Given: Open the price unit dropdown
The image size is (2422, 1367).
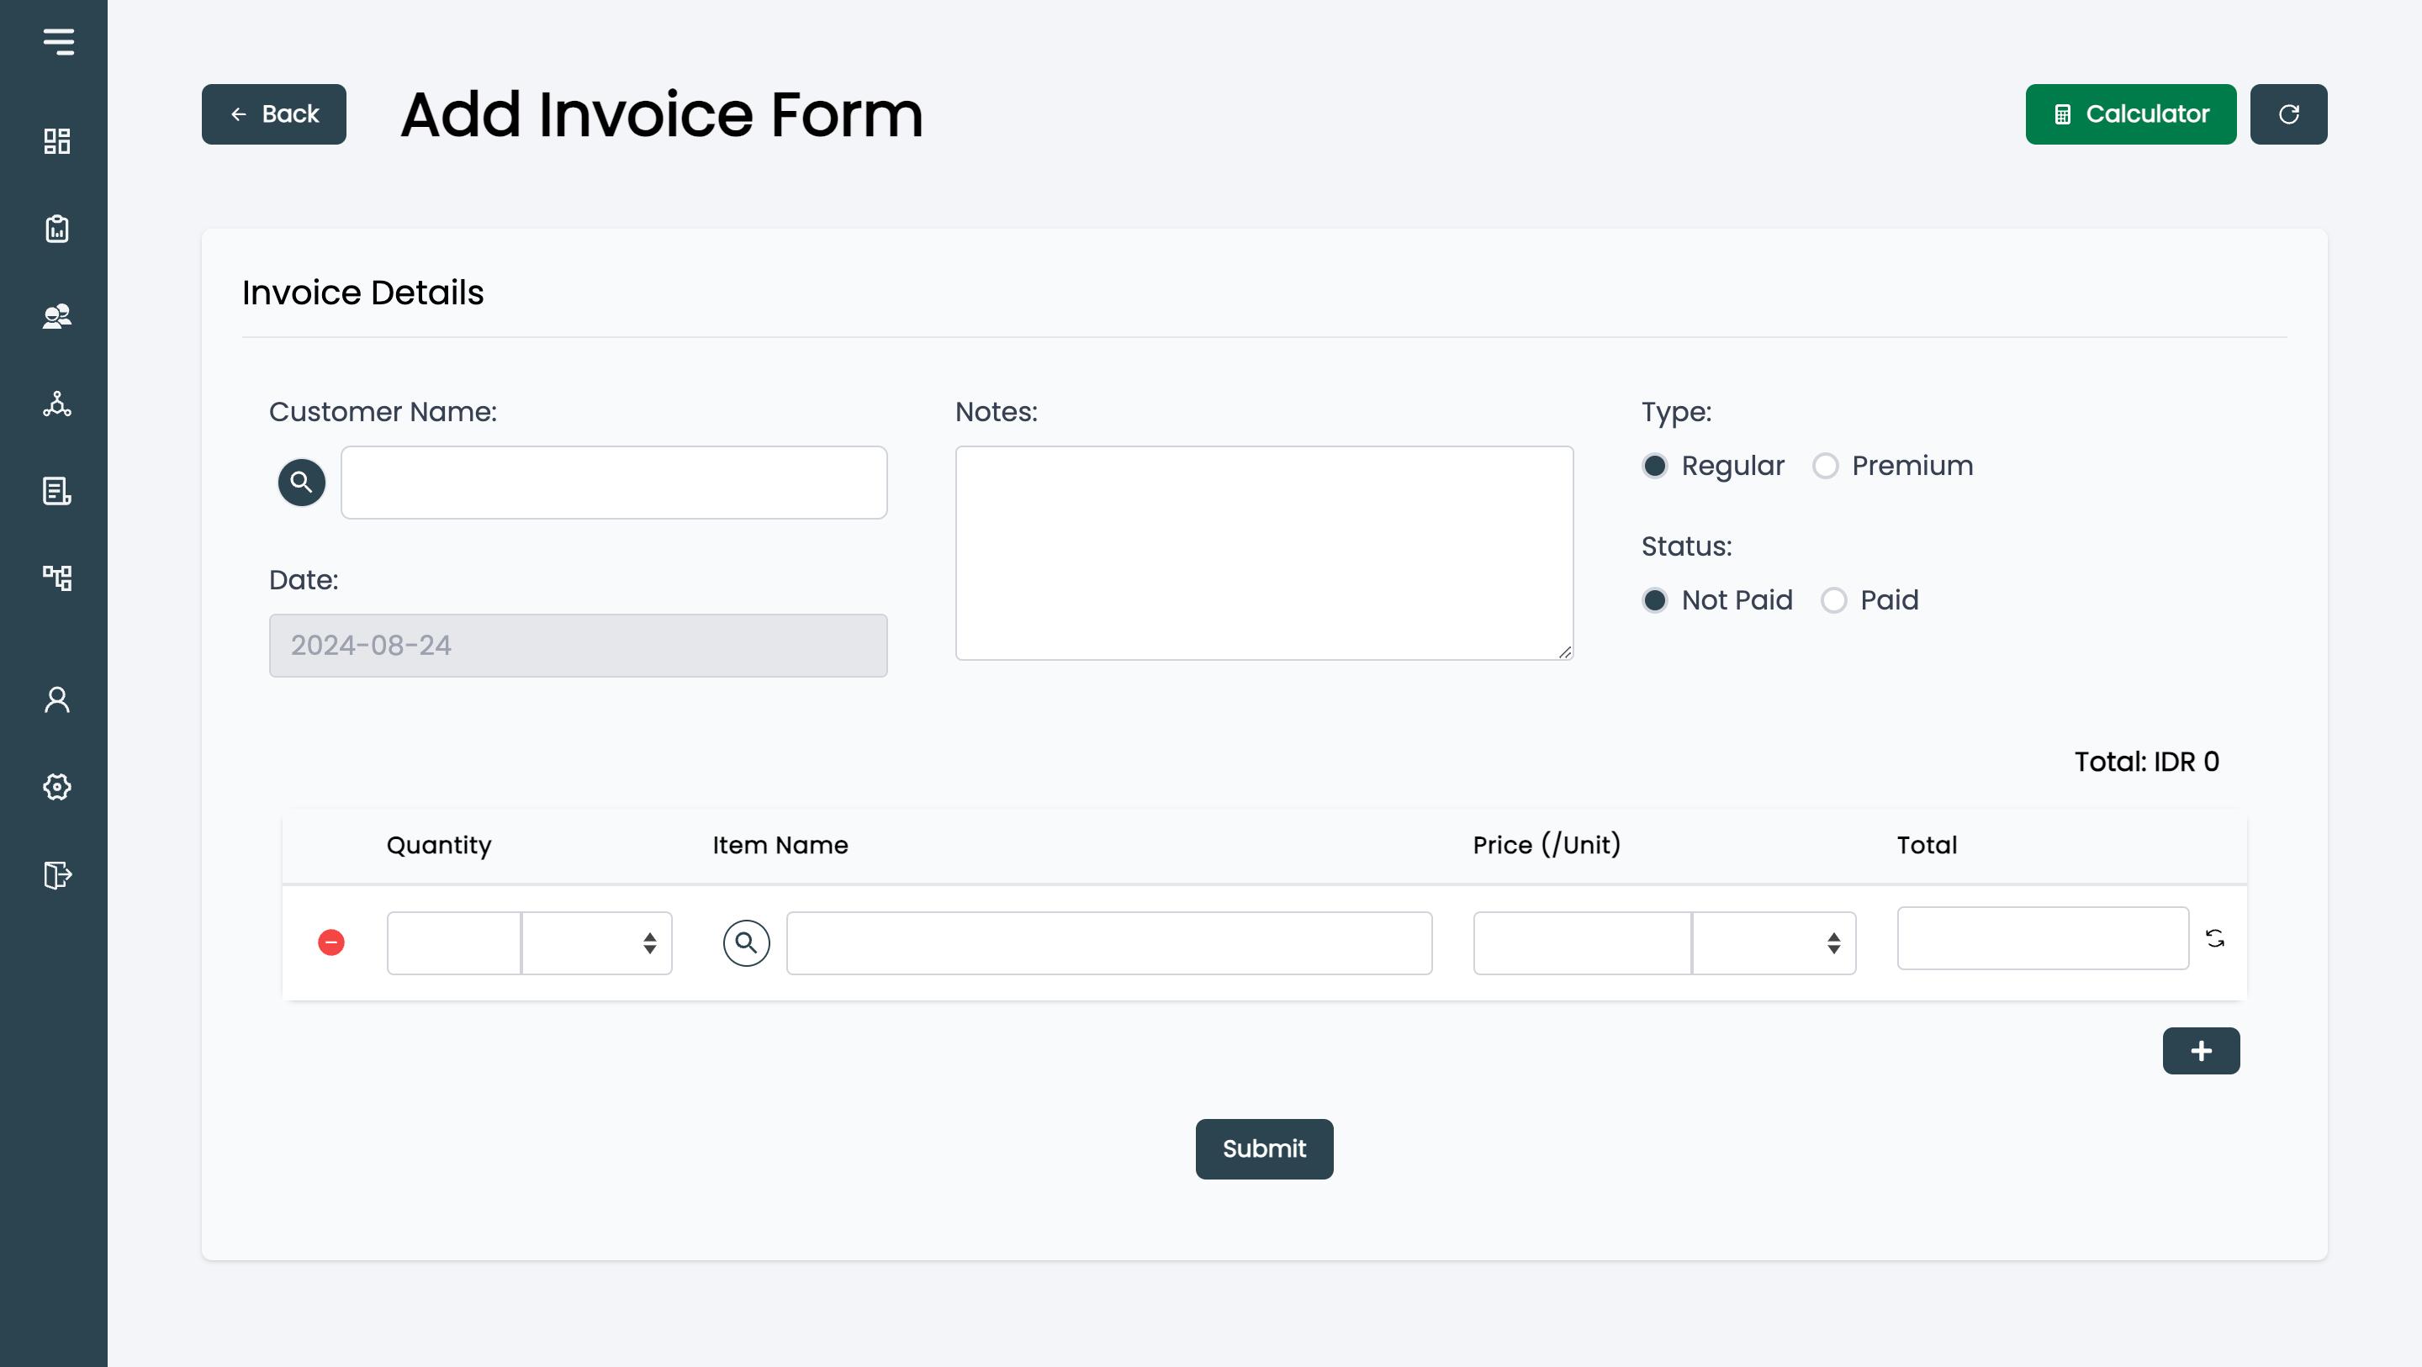Looking at the screenshot, I should tap(1774, 943).
